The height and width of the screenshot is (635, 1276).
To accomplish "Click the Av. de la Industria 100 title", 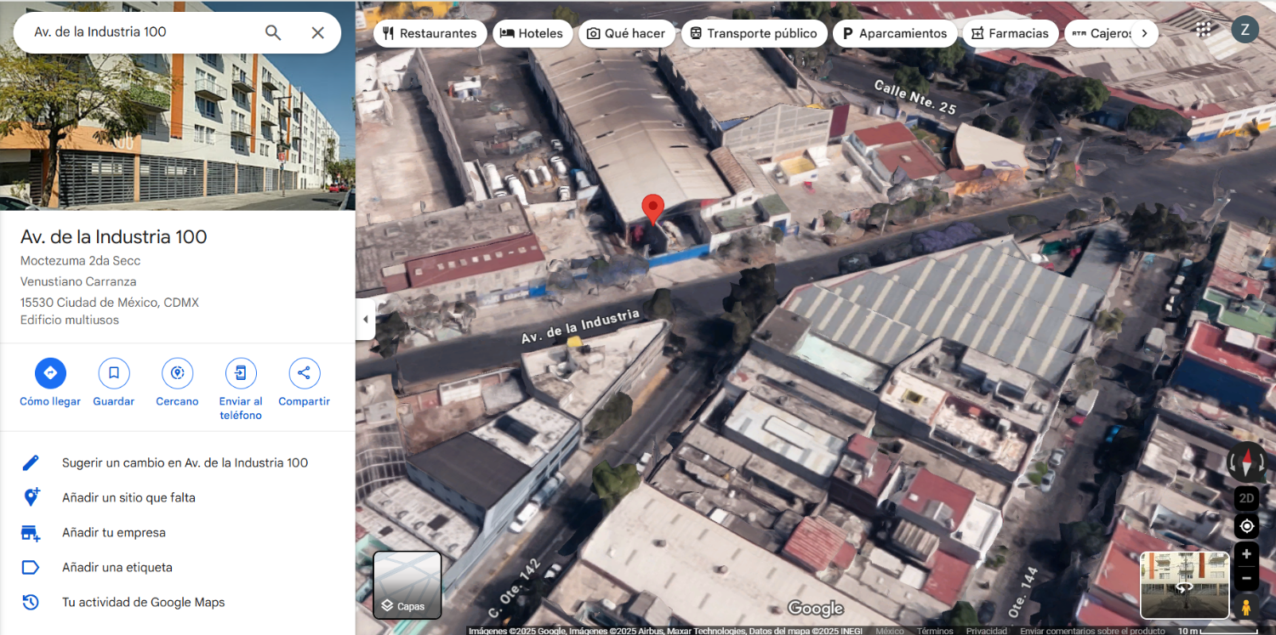I will 114,237.
